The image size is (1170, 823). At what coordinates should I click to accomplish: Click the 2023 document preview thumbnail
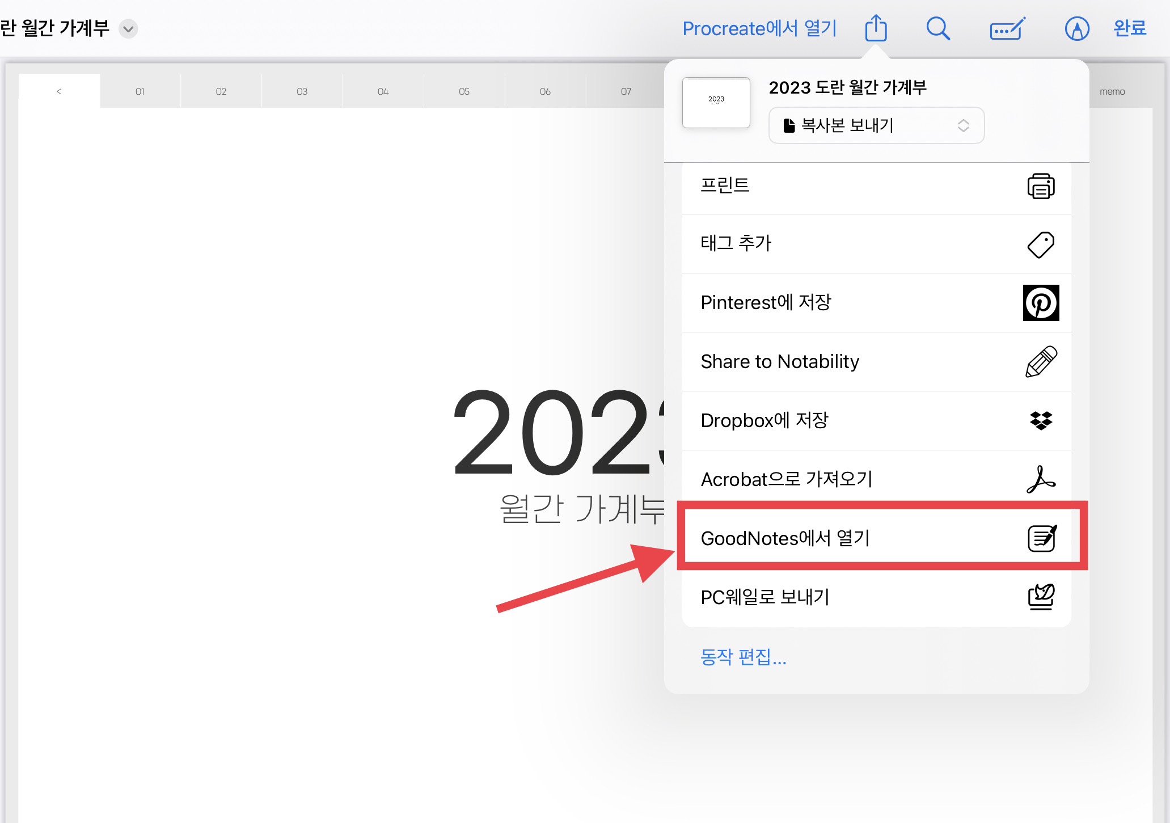716,103
